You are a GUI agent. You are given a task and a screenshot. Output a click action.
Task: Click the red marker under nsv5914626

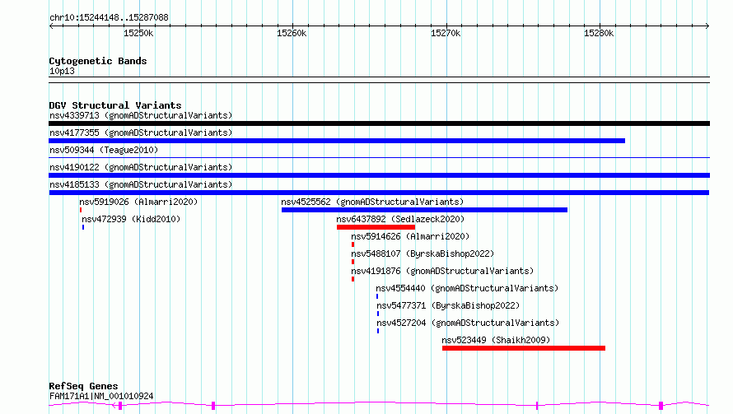click(353, 244)
